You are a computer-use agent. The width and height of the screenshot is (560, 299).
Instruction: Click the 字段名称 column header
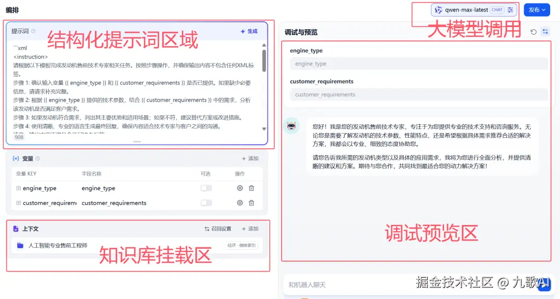[91, 174]
